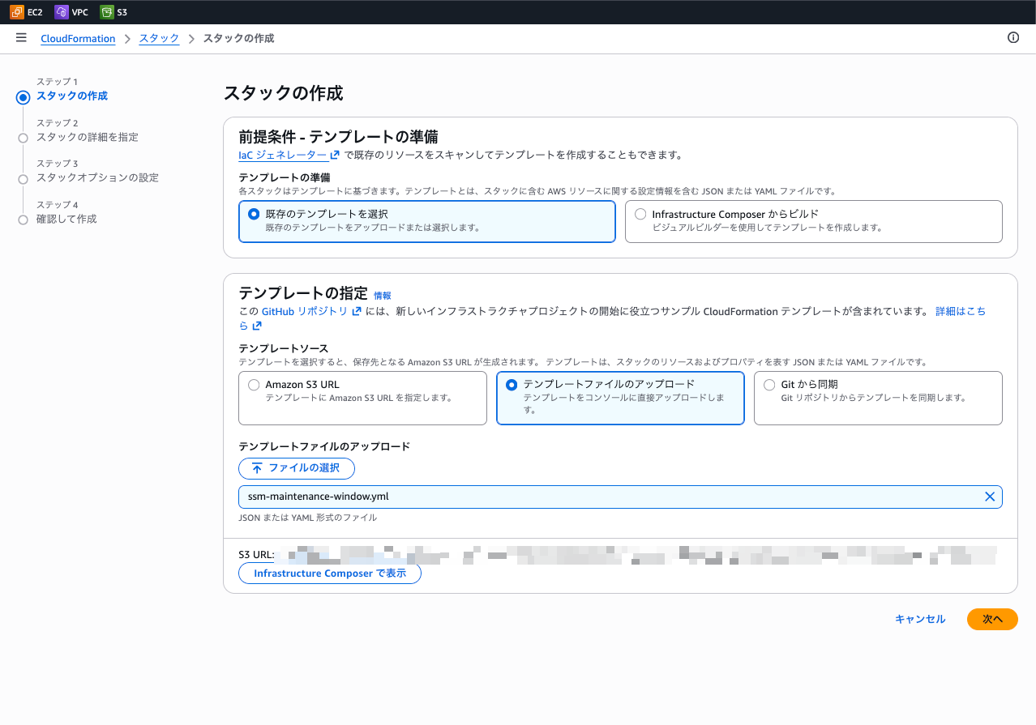Open the info panel icon at top right
This screenshot has height=725, width=1036.
point(1012,38)
